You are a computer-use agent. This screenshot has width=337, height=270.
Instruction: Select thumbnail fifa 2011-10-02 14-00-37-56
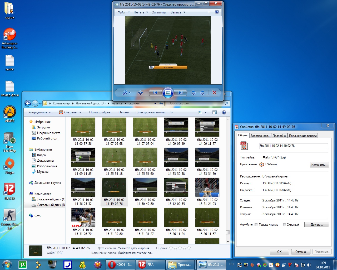click(83, 132)
